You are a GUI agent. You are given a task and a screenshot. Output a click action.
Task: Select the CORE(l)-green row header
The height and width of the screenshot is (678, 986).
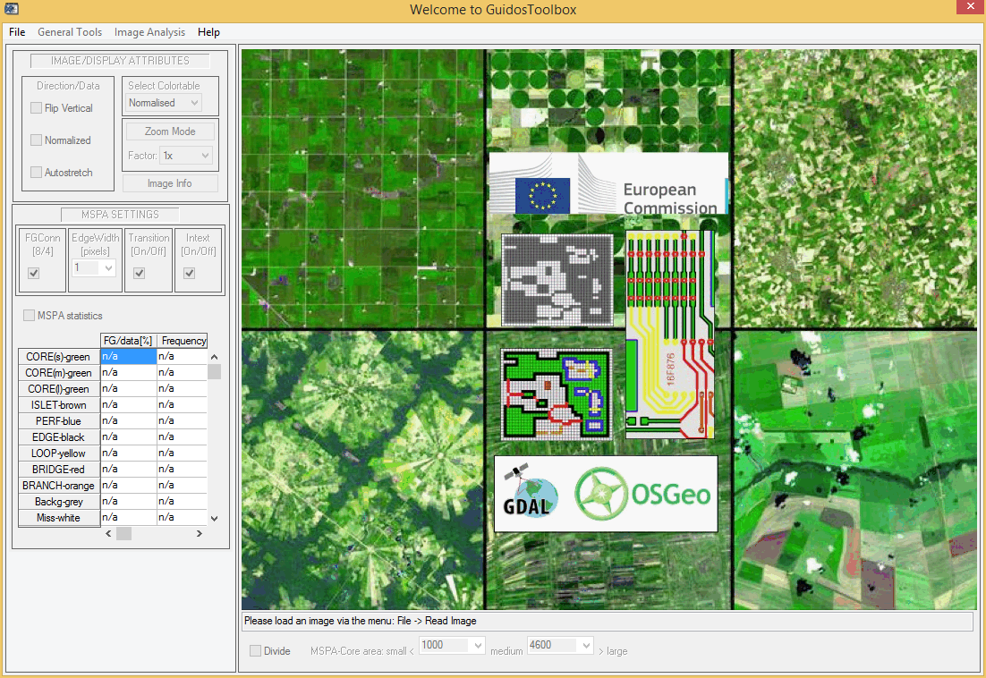pos(59,389)
